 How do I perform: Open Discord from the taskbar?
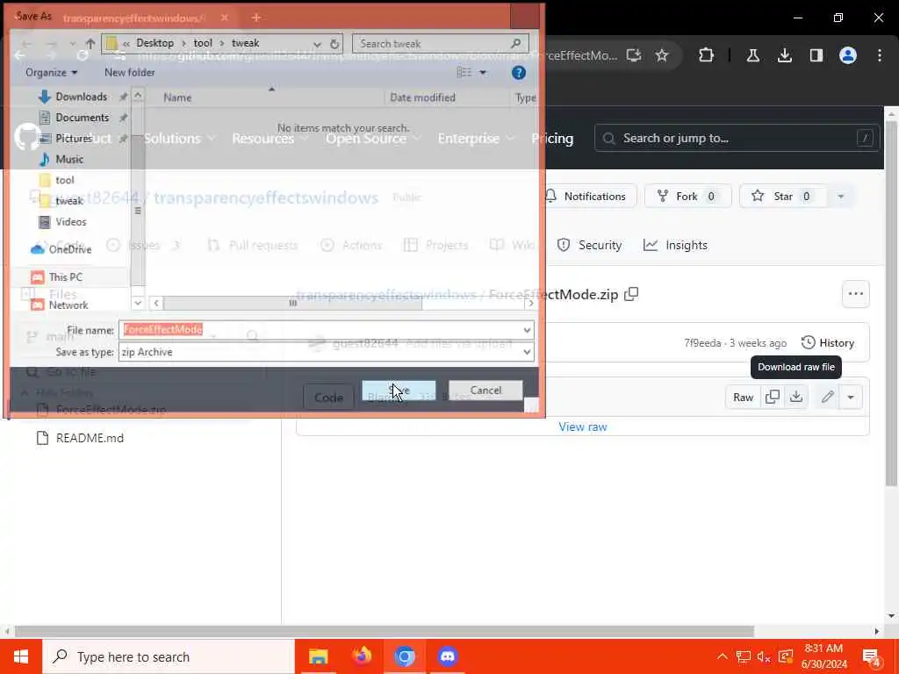(448, 656)
